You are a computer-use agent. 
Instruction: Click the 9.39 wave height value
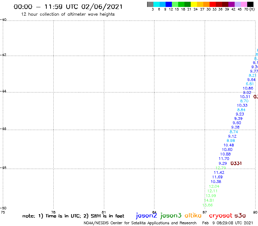[238, 119]
